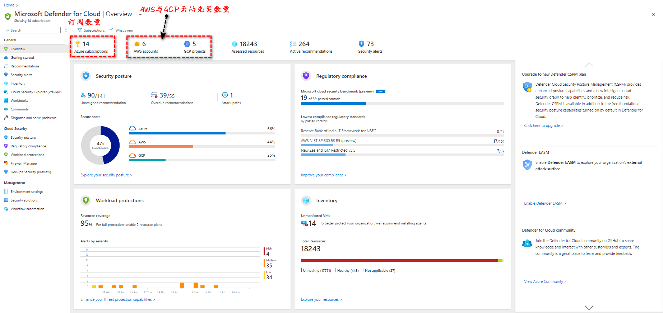
Task: Collapse the sidebar using the double chevron
Action: click(66, 30)
